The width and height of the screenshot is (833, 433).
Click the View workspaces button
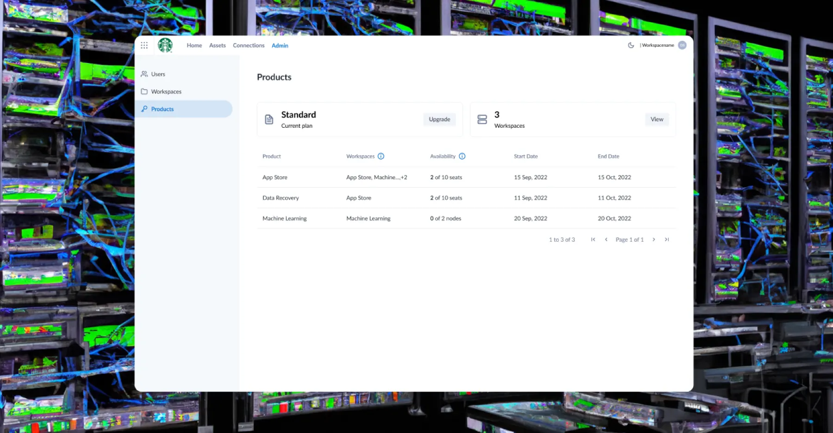pos(657,119)
